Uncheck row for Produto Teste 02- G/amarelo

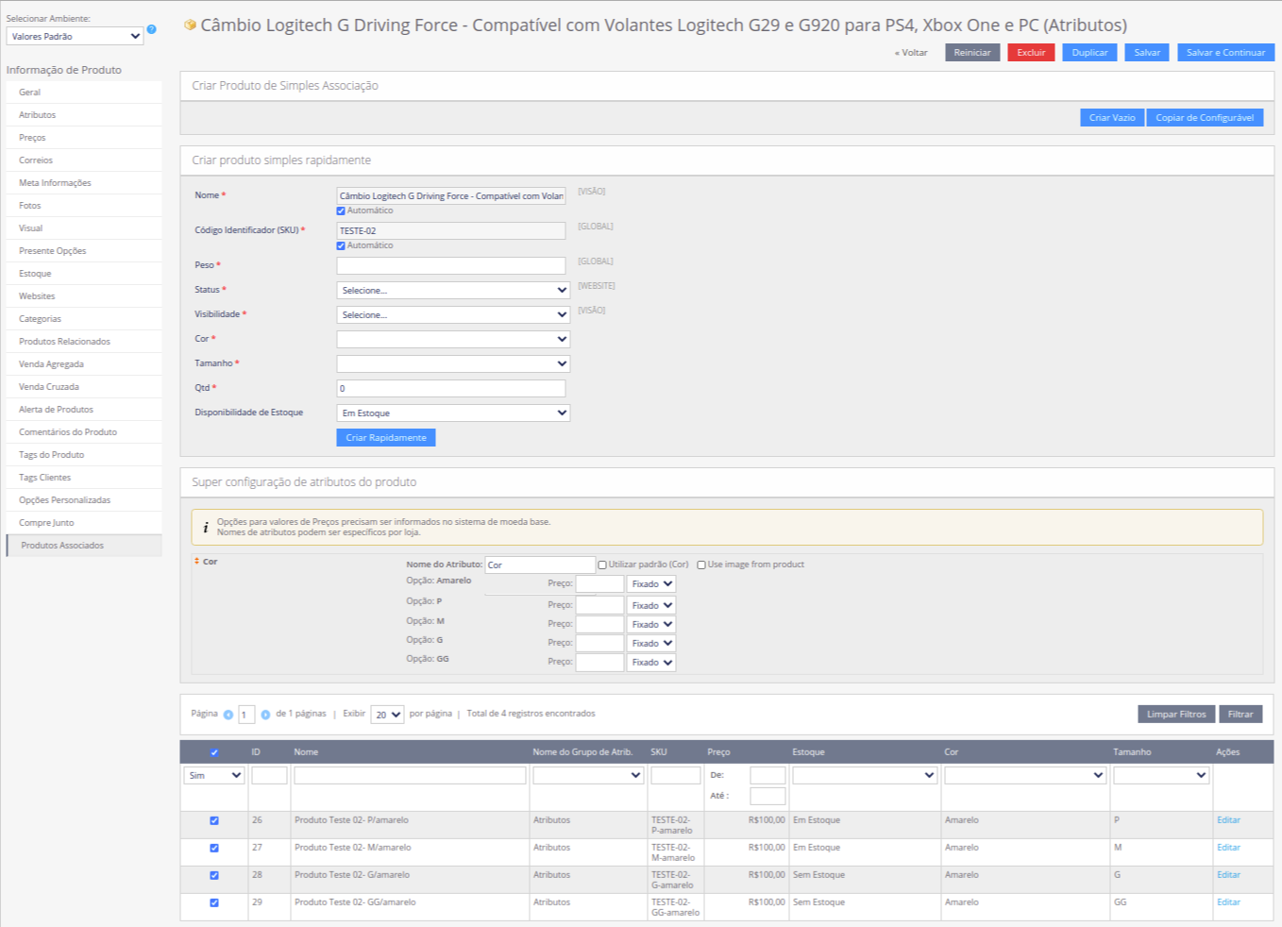(x=214, y=875)
